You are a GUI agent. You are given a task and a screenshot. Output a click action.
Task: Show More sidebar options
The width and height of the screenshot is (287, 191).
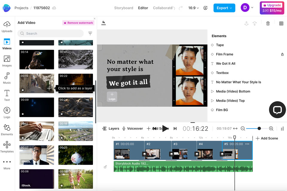point(7,164)
